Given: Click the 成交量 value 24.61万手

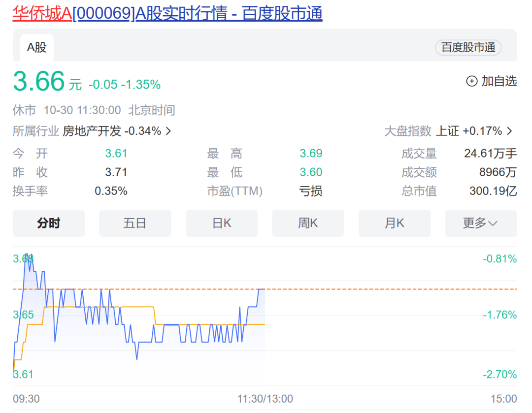Looking at the screenshot, I should pyautogui.click(x=490, y=154).
